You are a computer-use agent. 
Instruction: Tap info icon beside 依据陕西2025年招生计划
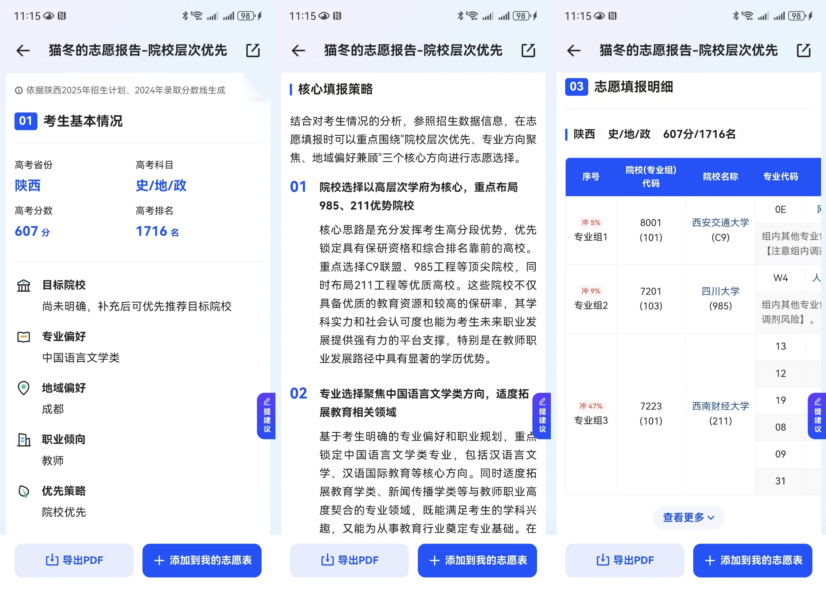tap(18, 90)
